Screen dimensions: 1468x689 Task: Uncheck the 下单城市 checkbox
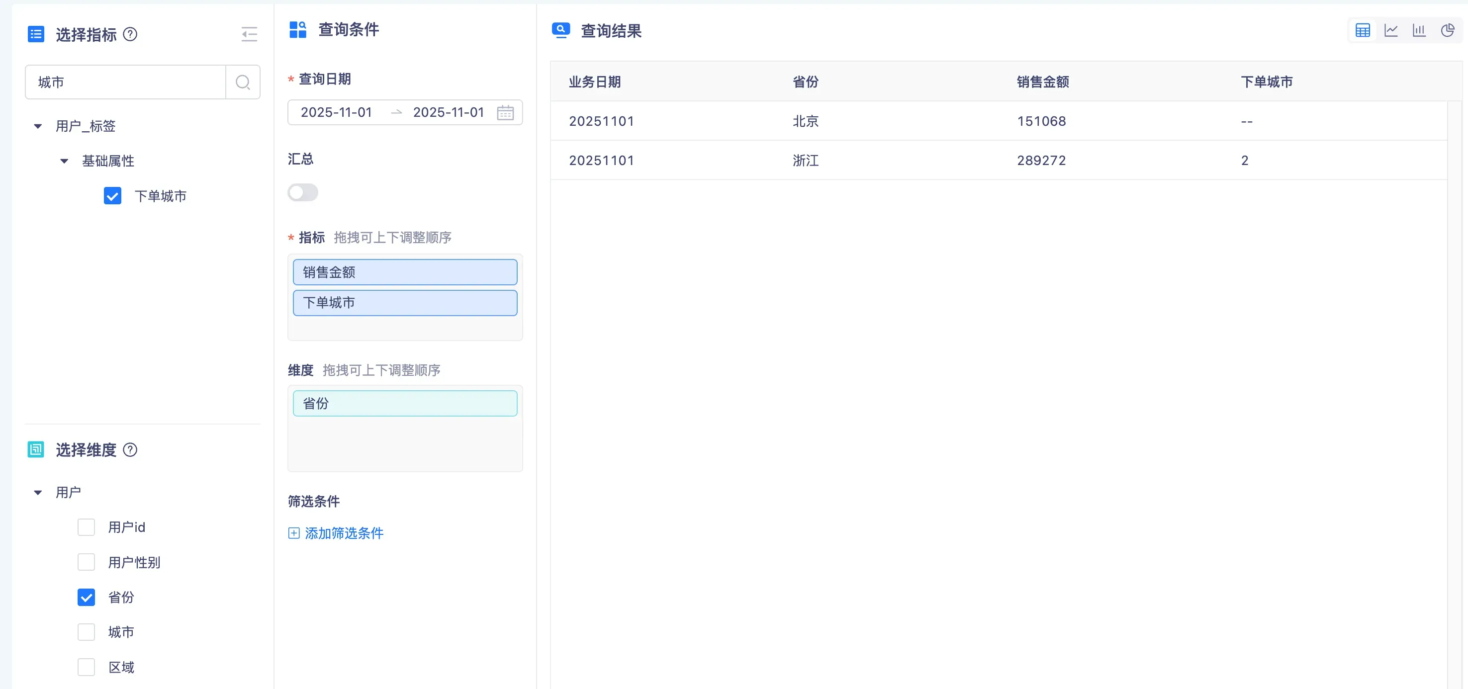tap(113, 196)
